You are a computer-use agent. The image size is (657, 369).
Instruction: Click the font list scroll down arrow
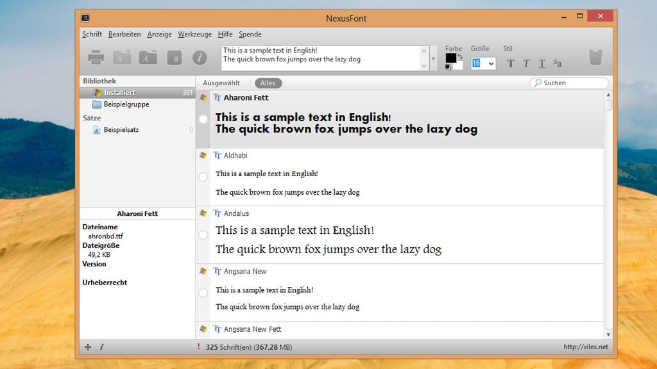point(608,334)
